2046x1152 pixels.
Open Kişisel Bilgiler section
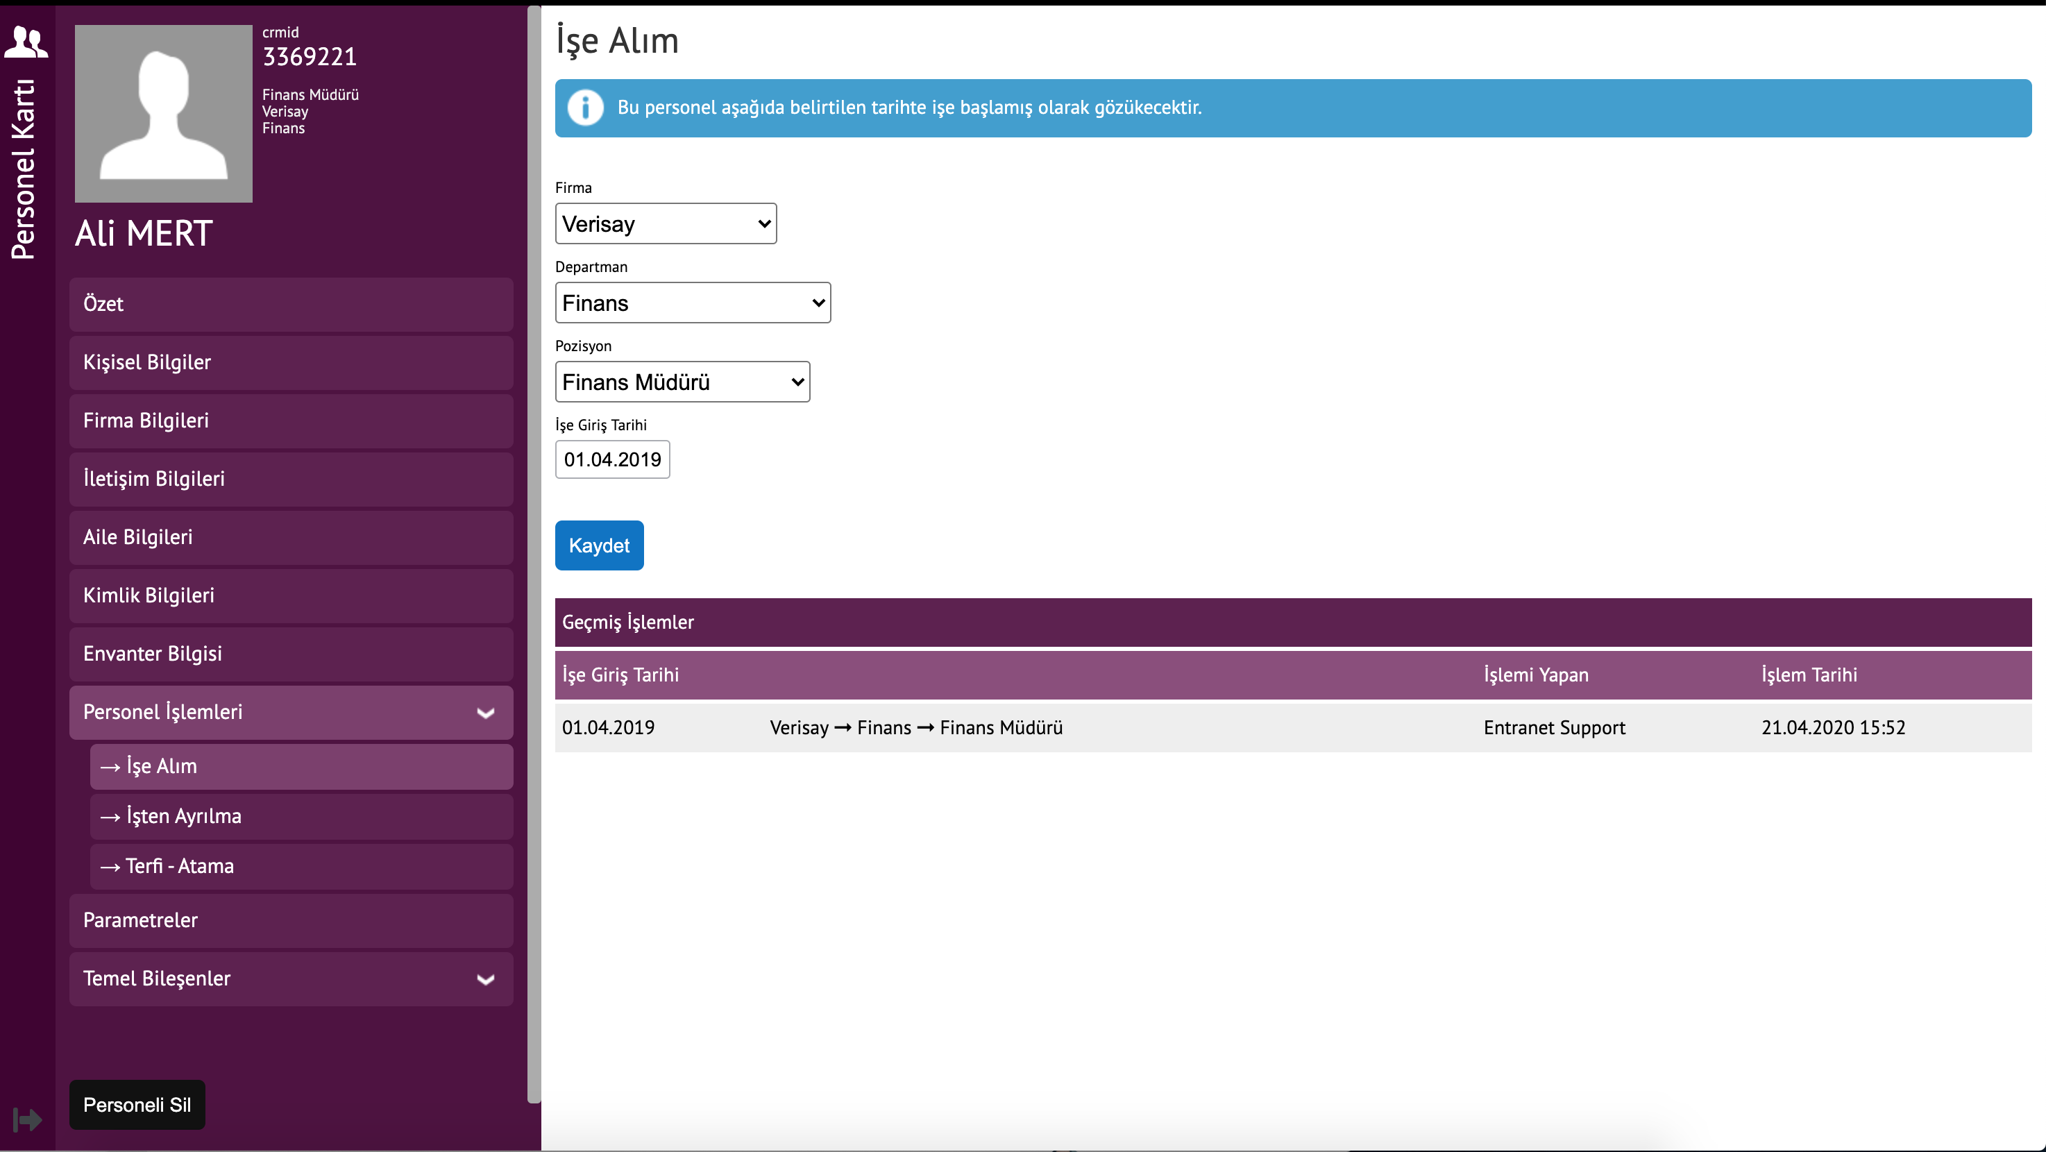[x=291, y=362]
